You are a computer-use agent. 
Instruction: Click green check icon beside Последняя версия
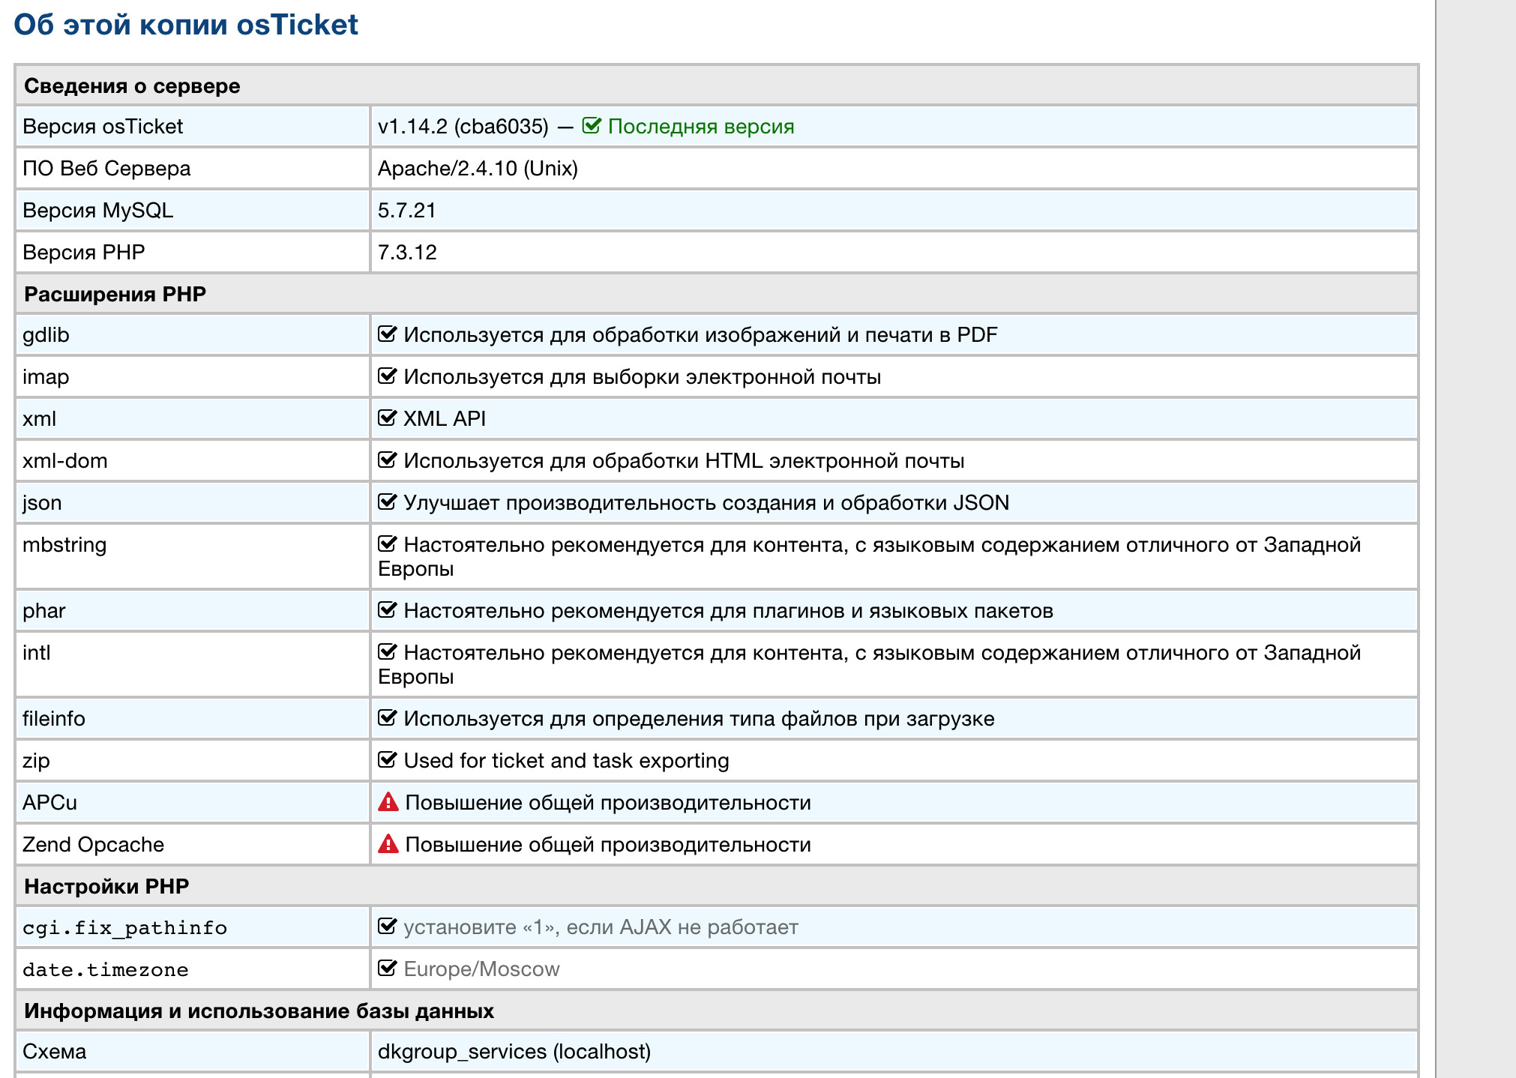click(591, 126)
